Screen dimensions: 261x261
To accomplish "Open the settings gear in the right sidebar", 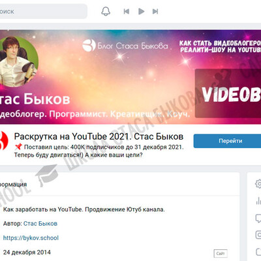I will 258,184.
